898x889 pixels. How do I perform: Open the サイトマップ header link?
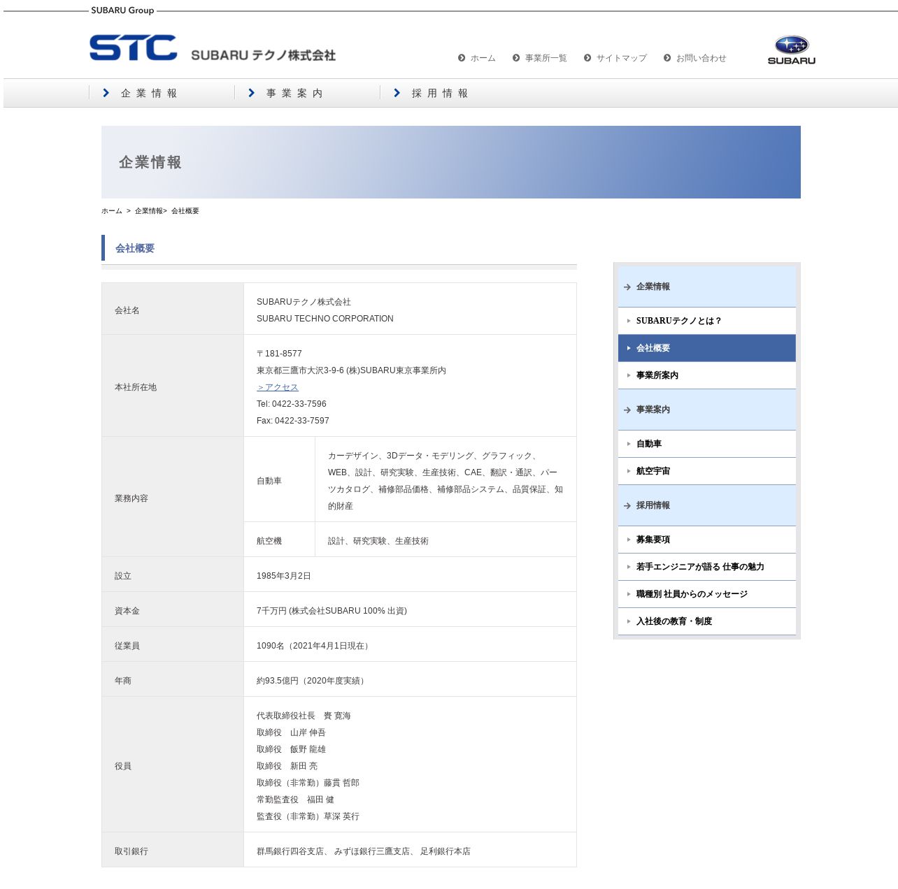click(621, 58)
